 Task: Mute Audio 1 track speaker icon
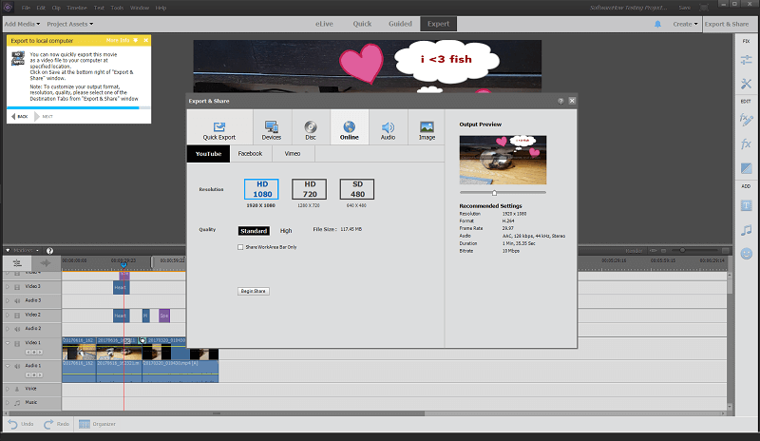coord(17,366)
